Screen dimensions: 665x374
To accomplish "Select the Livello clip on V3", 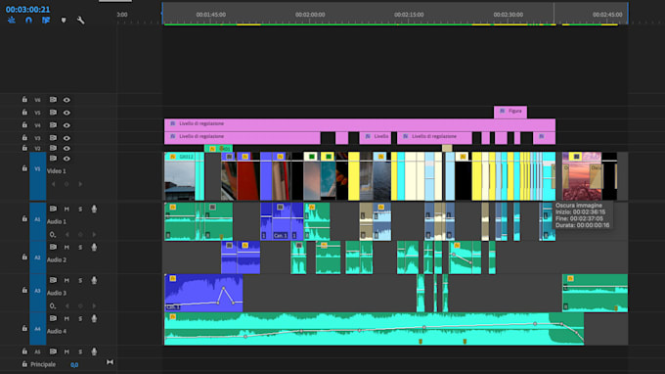I will click(x=376, y=137).
